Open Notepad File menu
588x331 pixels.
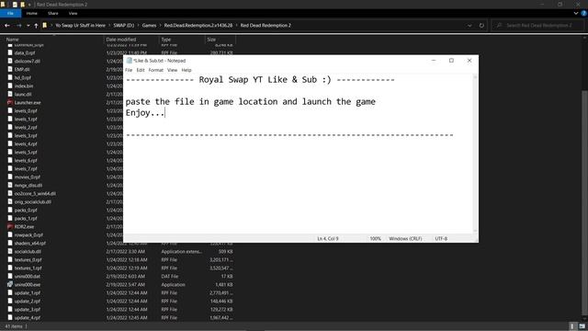click(x=129, y=70)
